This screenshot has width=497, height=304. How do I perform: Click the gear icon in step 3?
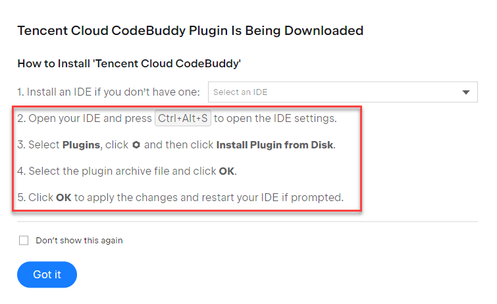(x=136, y=145)
